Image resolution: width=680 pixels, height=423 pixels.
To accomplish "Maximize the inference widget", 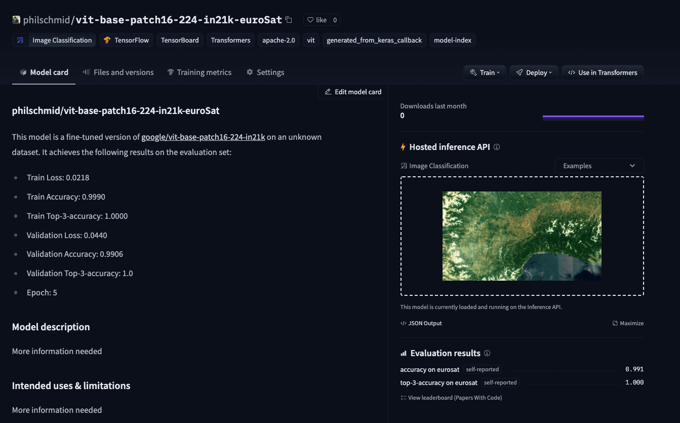I will [x=628, y=323].
